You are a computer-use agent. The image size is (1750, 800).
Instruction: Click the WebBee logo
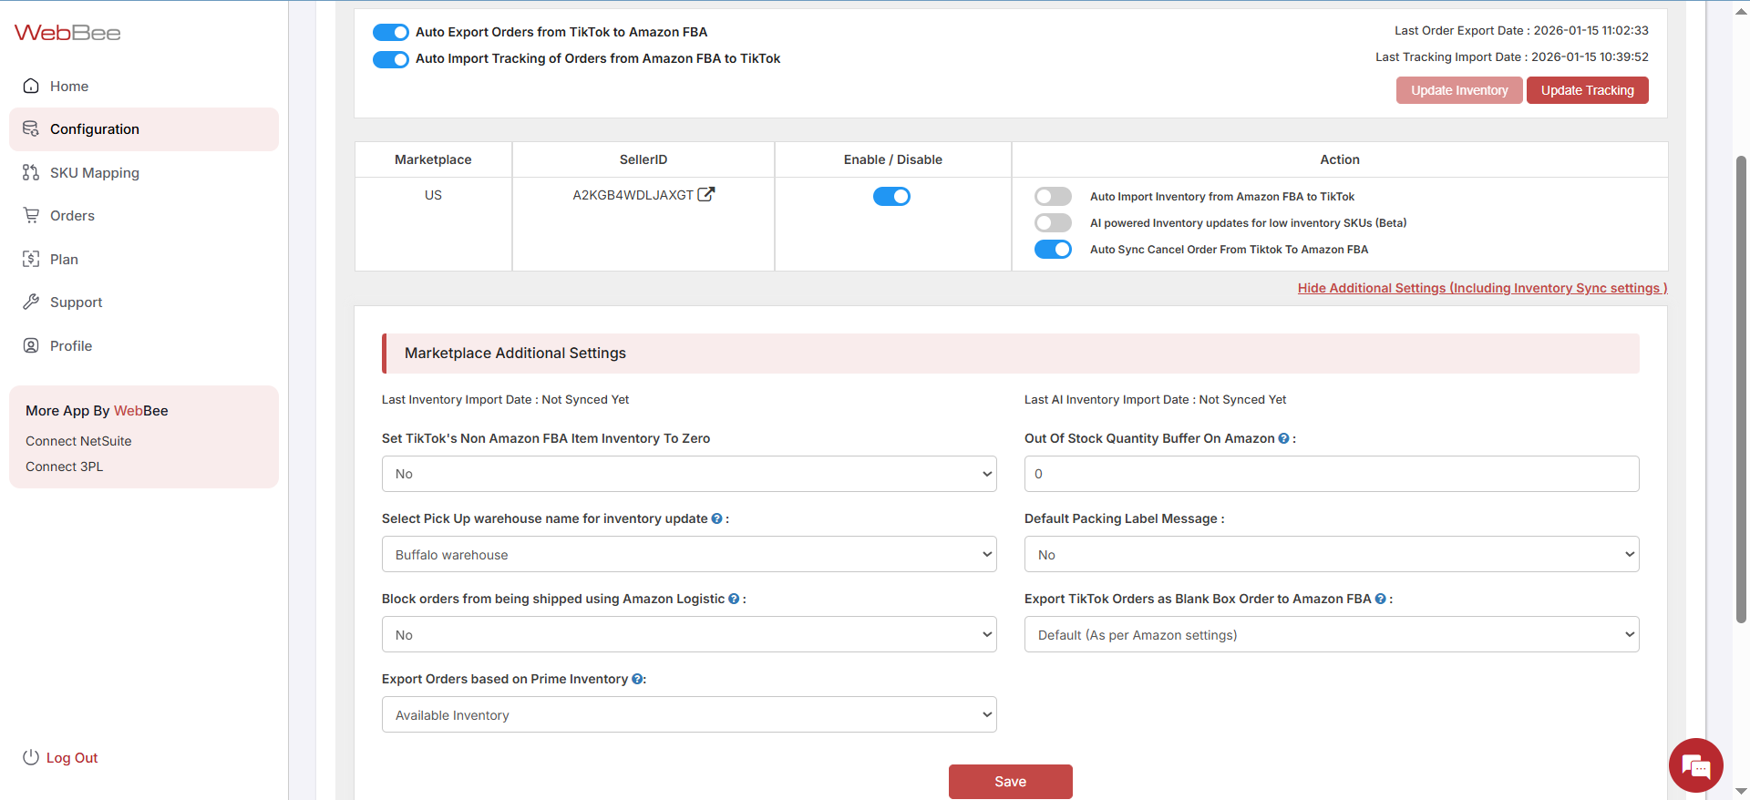67,33
